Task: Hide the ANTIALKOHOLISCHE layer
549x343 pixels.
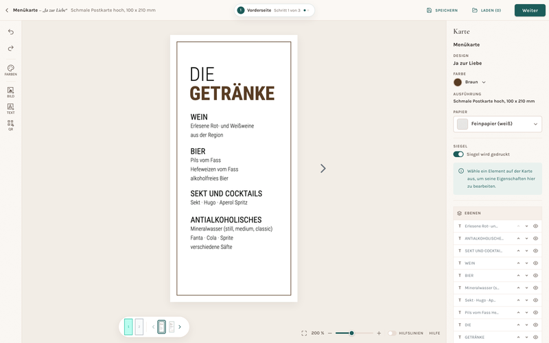Action: [535, 238]
